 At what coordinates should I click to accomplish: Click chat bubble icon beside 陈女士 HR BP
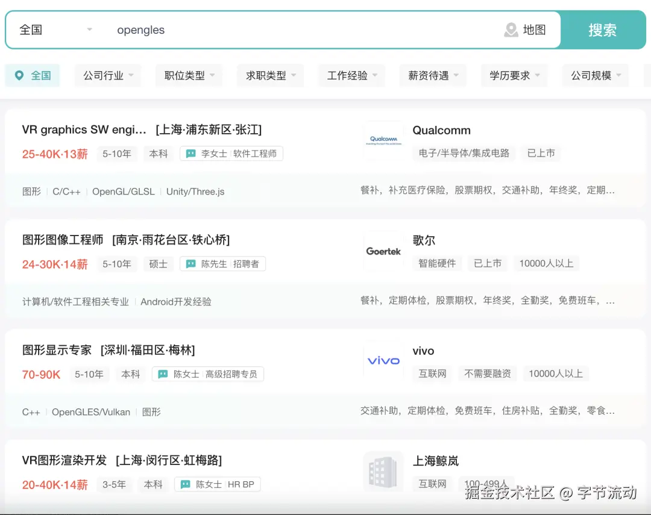[184, 484]
